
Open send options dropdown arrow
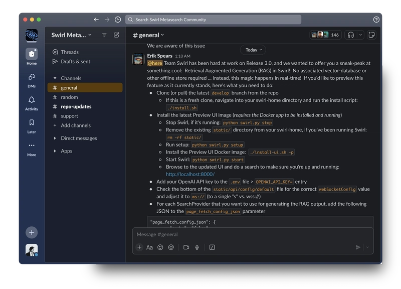367,247
